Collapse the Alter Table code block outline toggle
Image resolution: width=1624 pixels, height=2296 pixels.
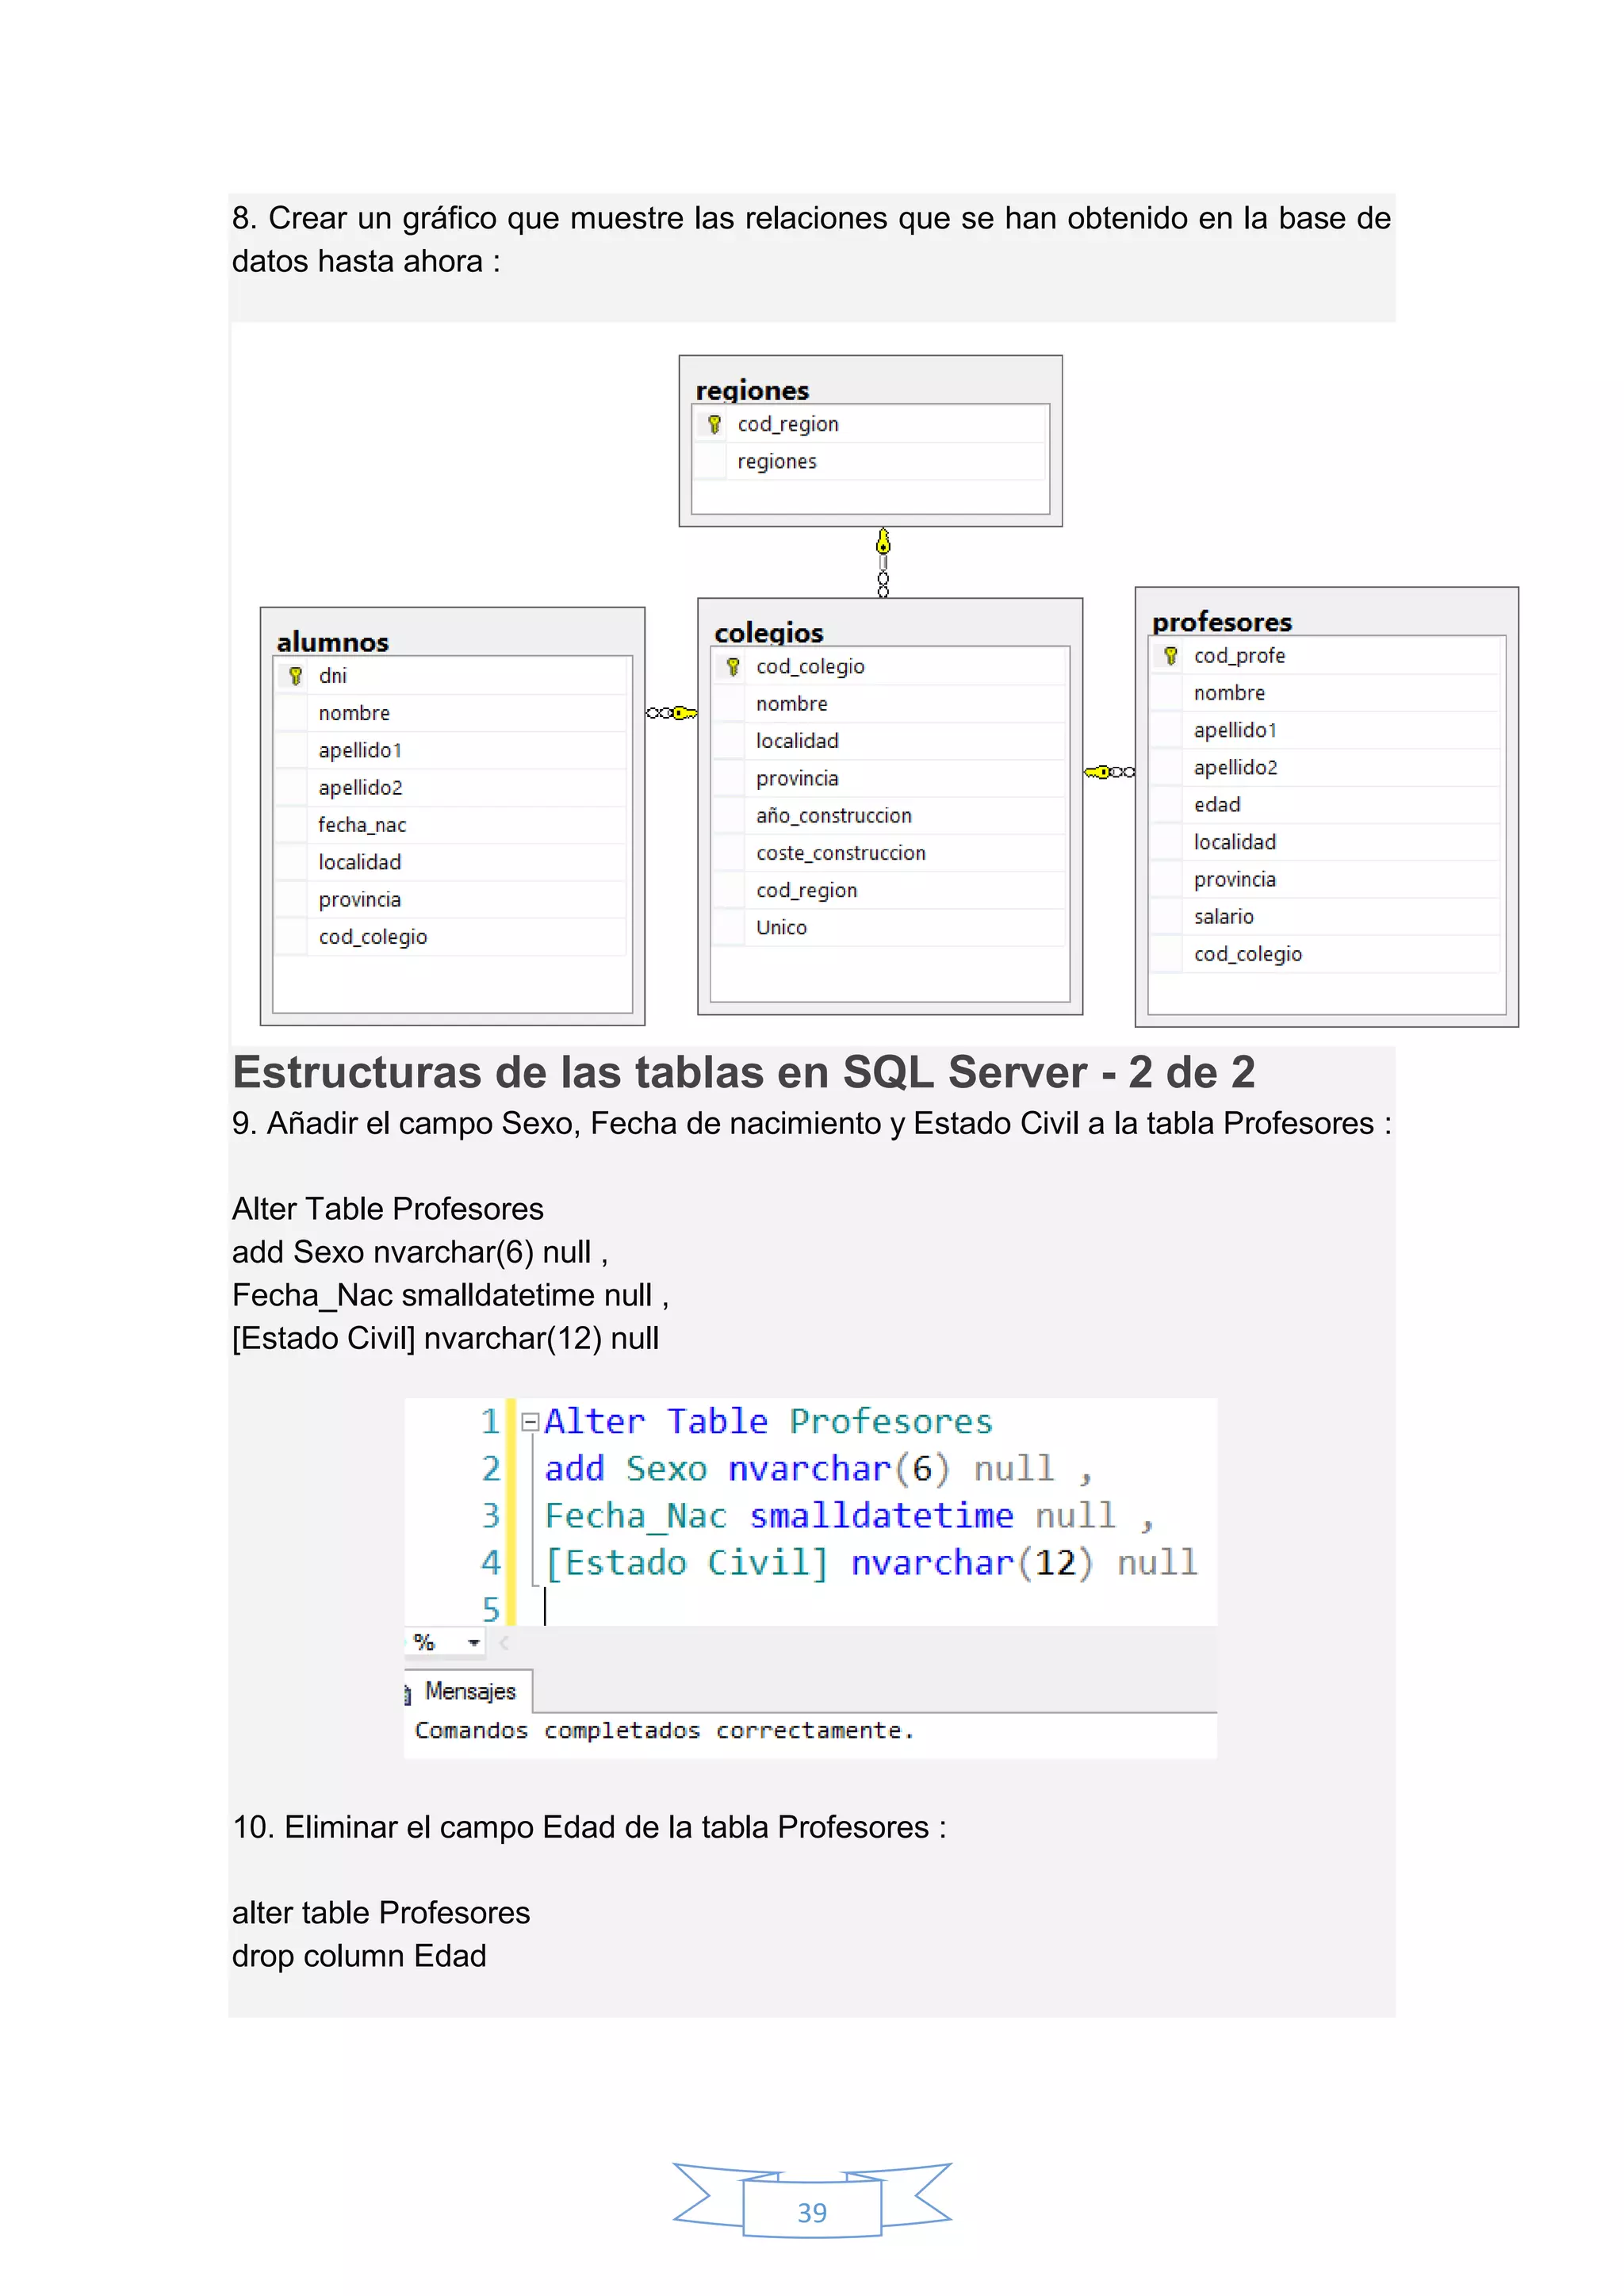(x=530, y=1421)
